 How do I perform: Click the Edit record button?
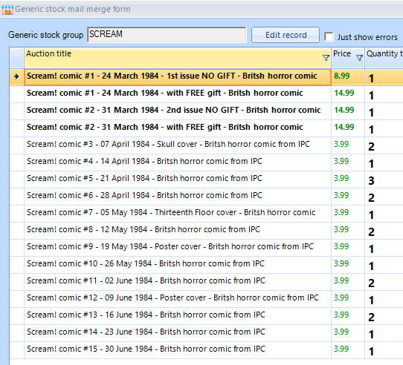coord(286,35)
